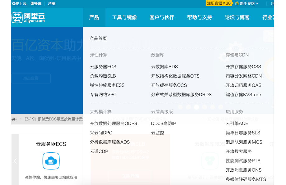The image size is (286, 185).
Task: Expand the 新手专区 dropdown
Action: click(249, 3)
